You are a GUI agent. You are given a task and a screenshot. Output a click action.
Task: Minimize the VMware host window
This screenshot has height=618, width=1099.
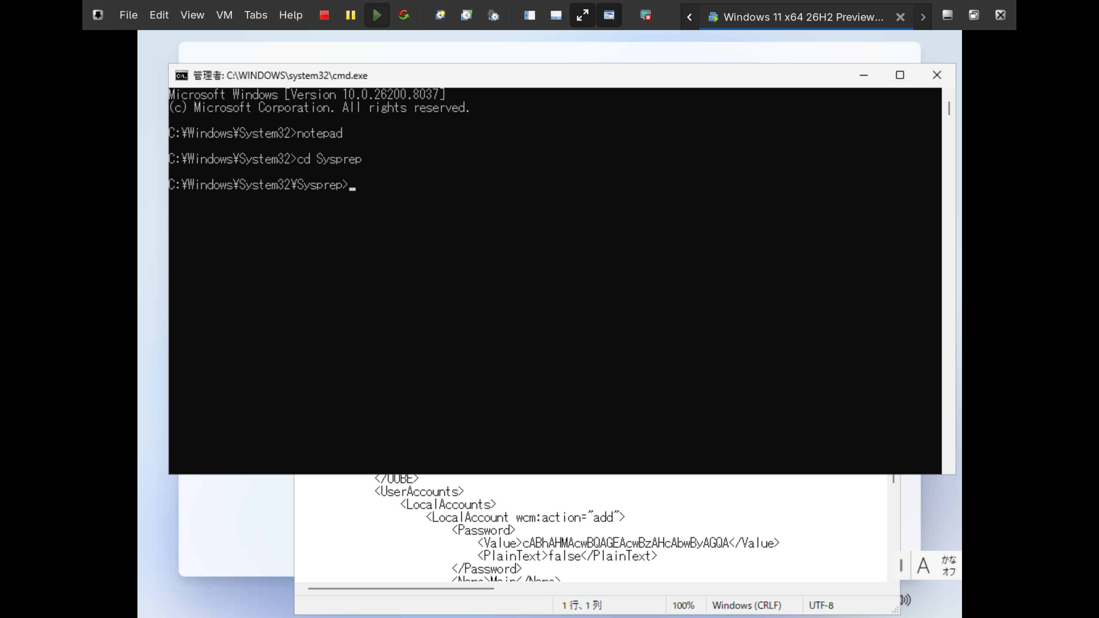click(947, 15)
